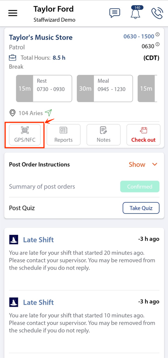Open the notifications bell with 140 badge
Image resolution: width=168 pixels, height=358 pixels.
(x=136, y=13)
